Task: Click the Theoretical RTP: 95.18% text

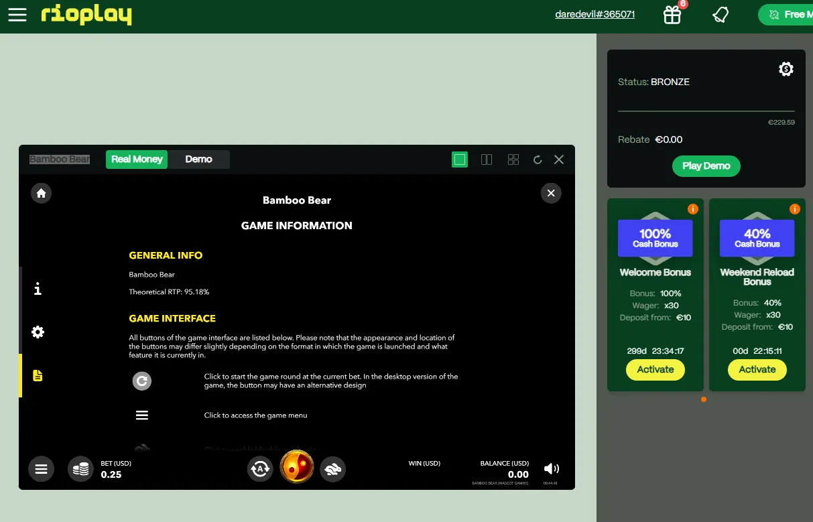Action: pos(169,292)
